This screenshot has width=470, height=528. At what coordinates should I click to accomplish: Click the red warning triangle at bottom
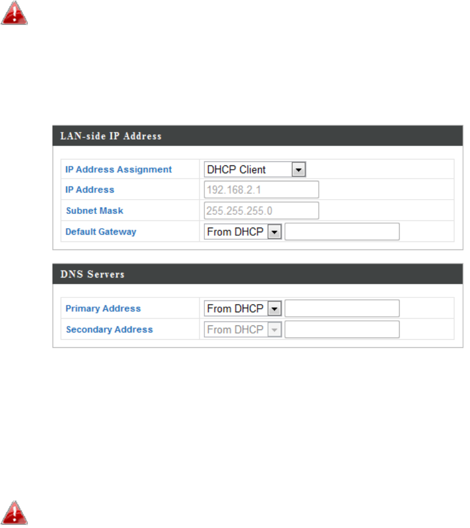point(15,513)
